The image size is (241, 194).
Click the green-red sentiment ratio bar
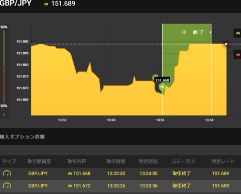4,66
